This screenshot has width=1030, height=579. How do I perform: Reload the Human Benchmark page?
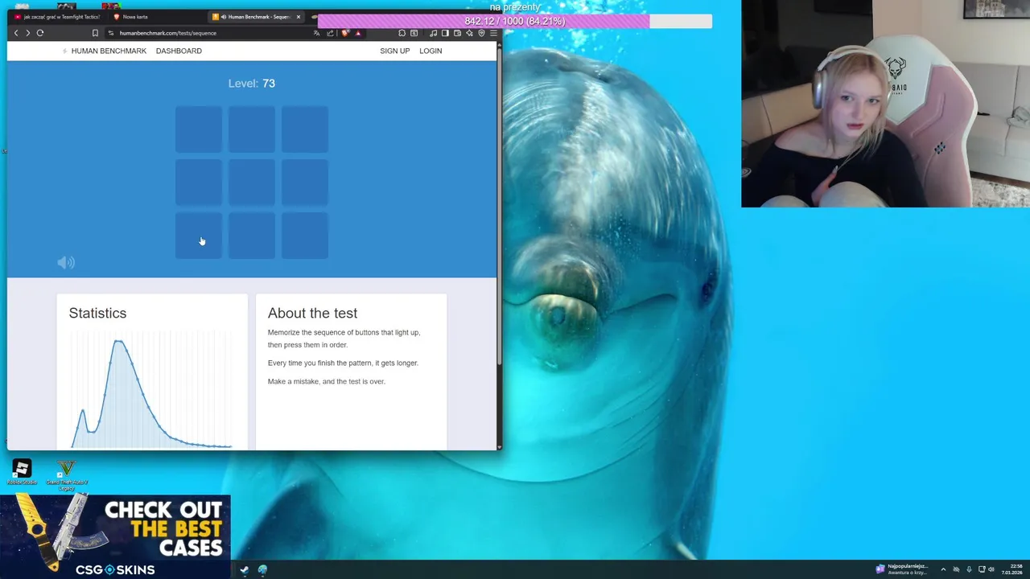tap(39, 33)
